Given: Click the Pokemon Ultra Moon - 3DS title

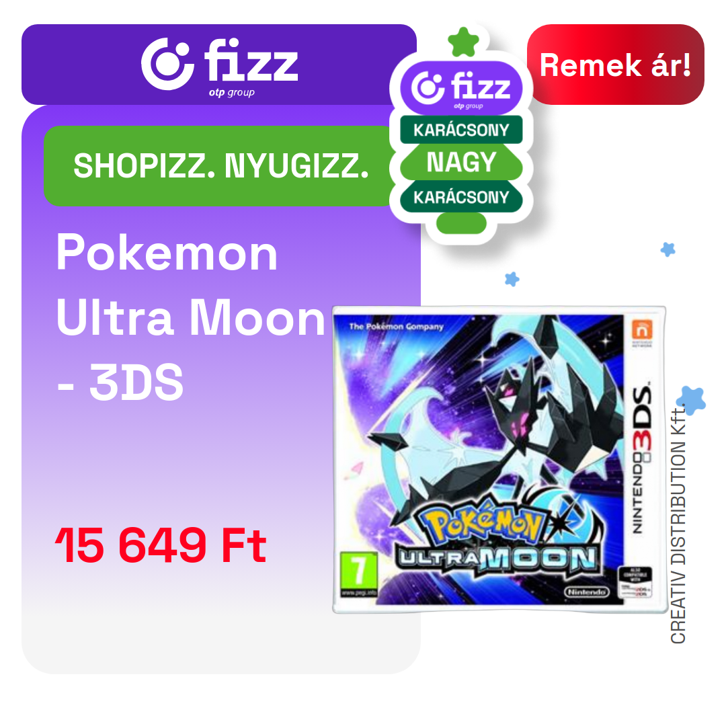Looking at the screenshot, I should coord(190,317).
